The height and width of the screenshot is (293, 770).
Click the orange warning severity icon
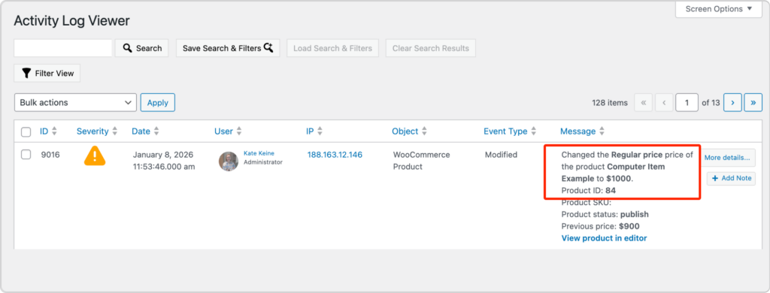click(x=95, y=156)
